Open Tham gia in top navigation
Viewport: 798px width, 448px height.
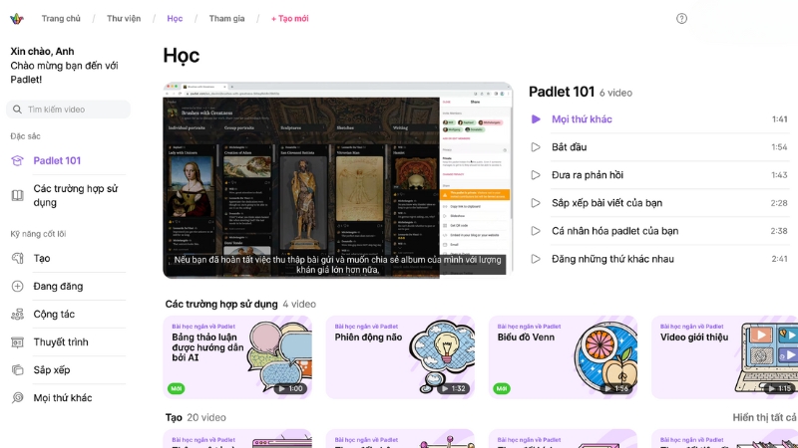click(227, 18)
